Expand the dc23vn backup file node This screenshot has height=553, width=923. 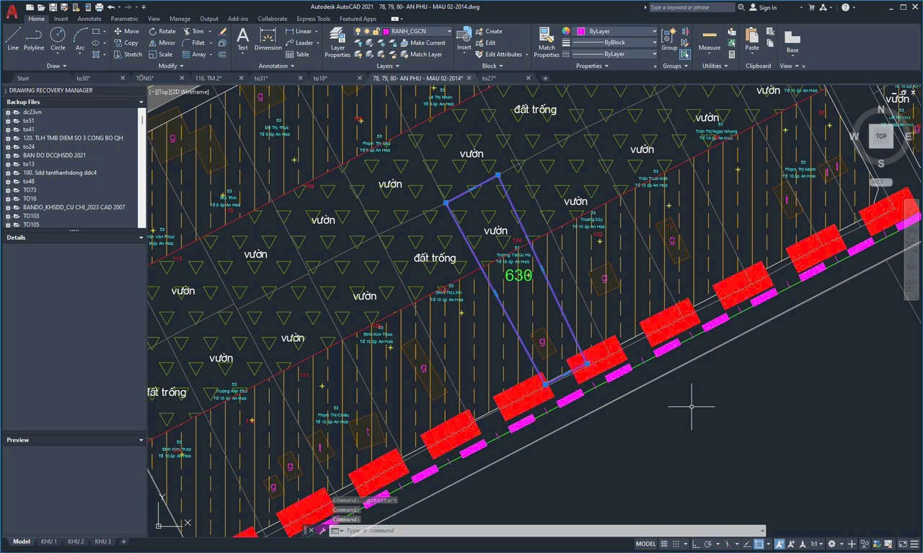8,112
